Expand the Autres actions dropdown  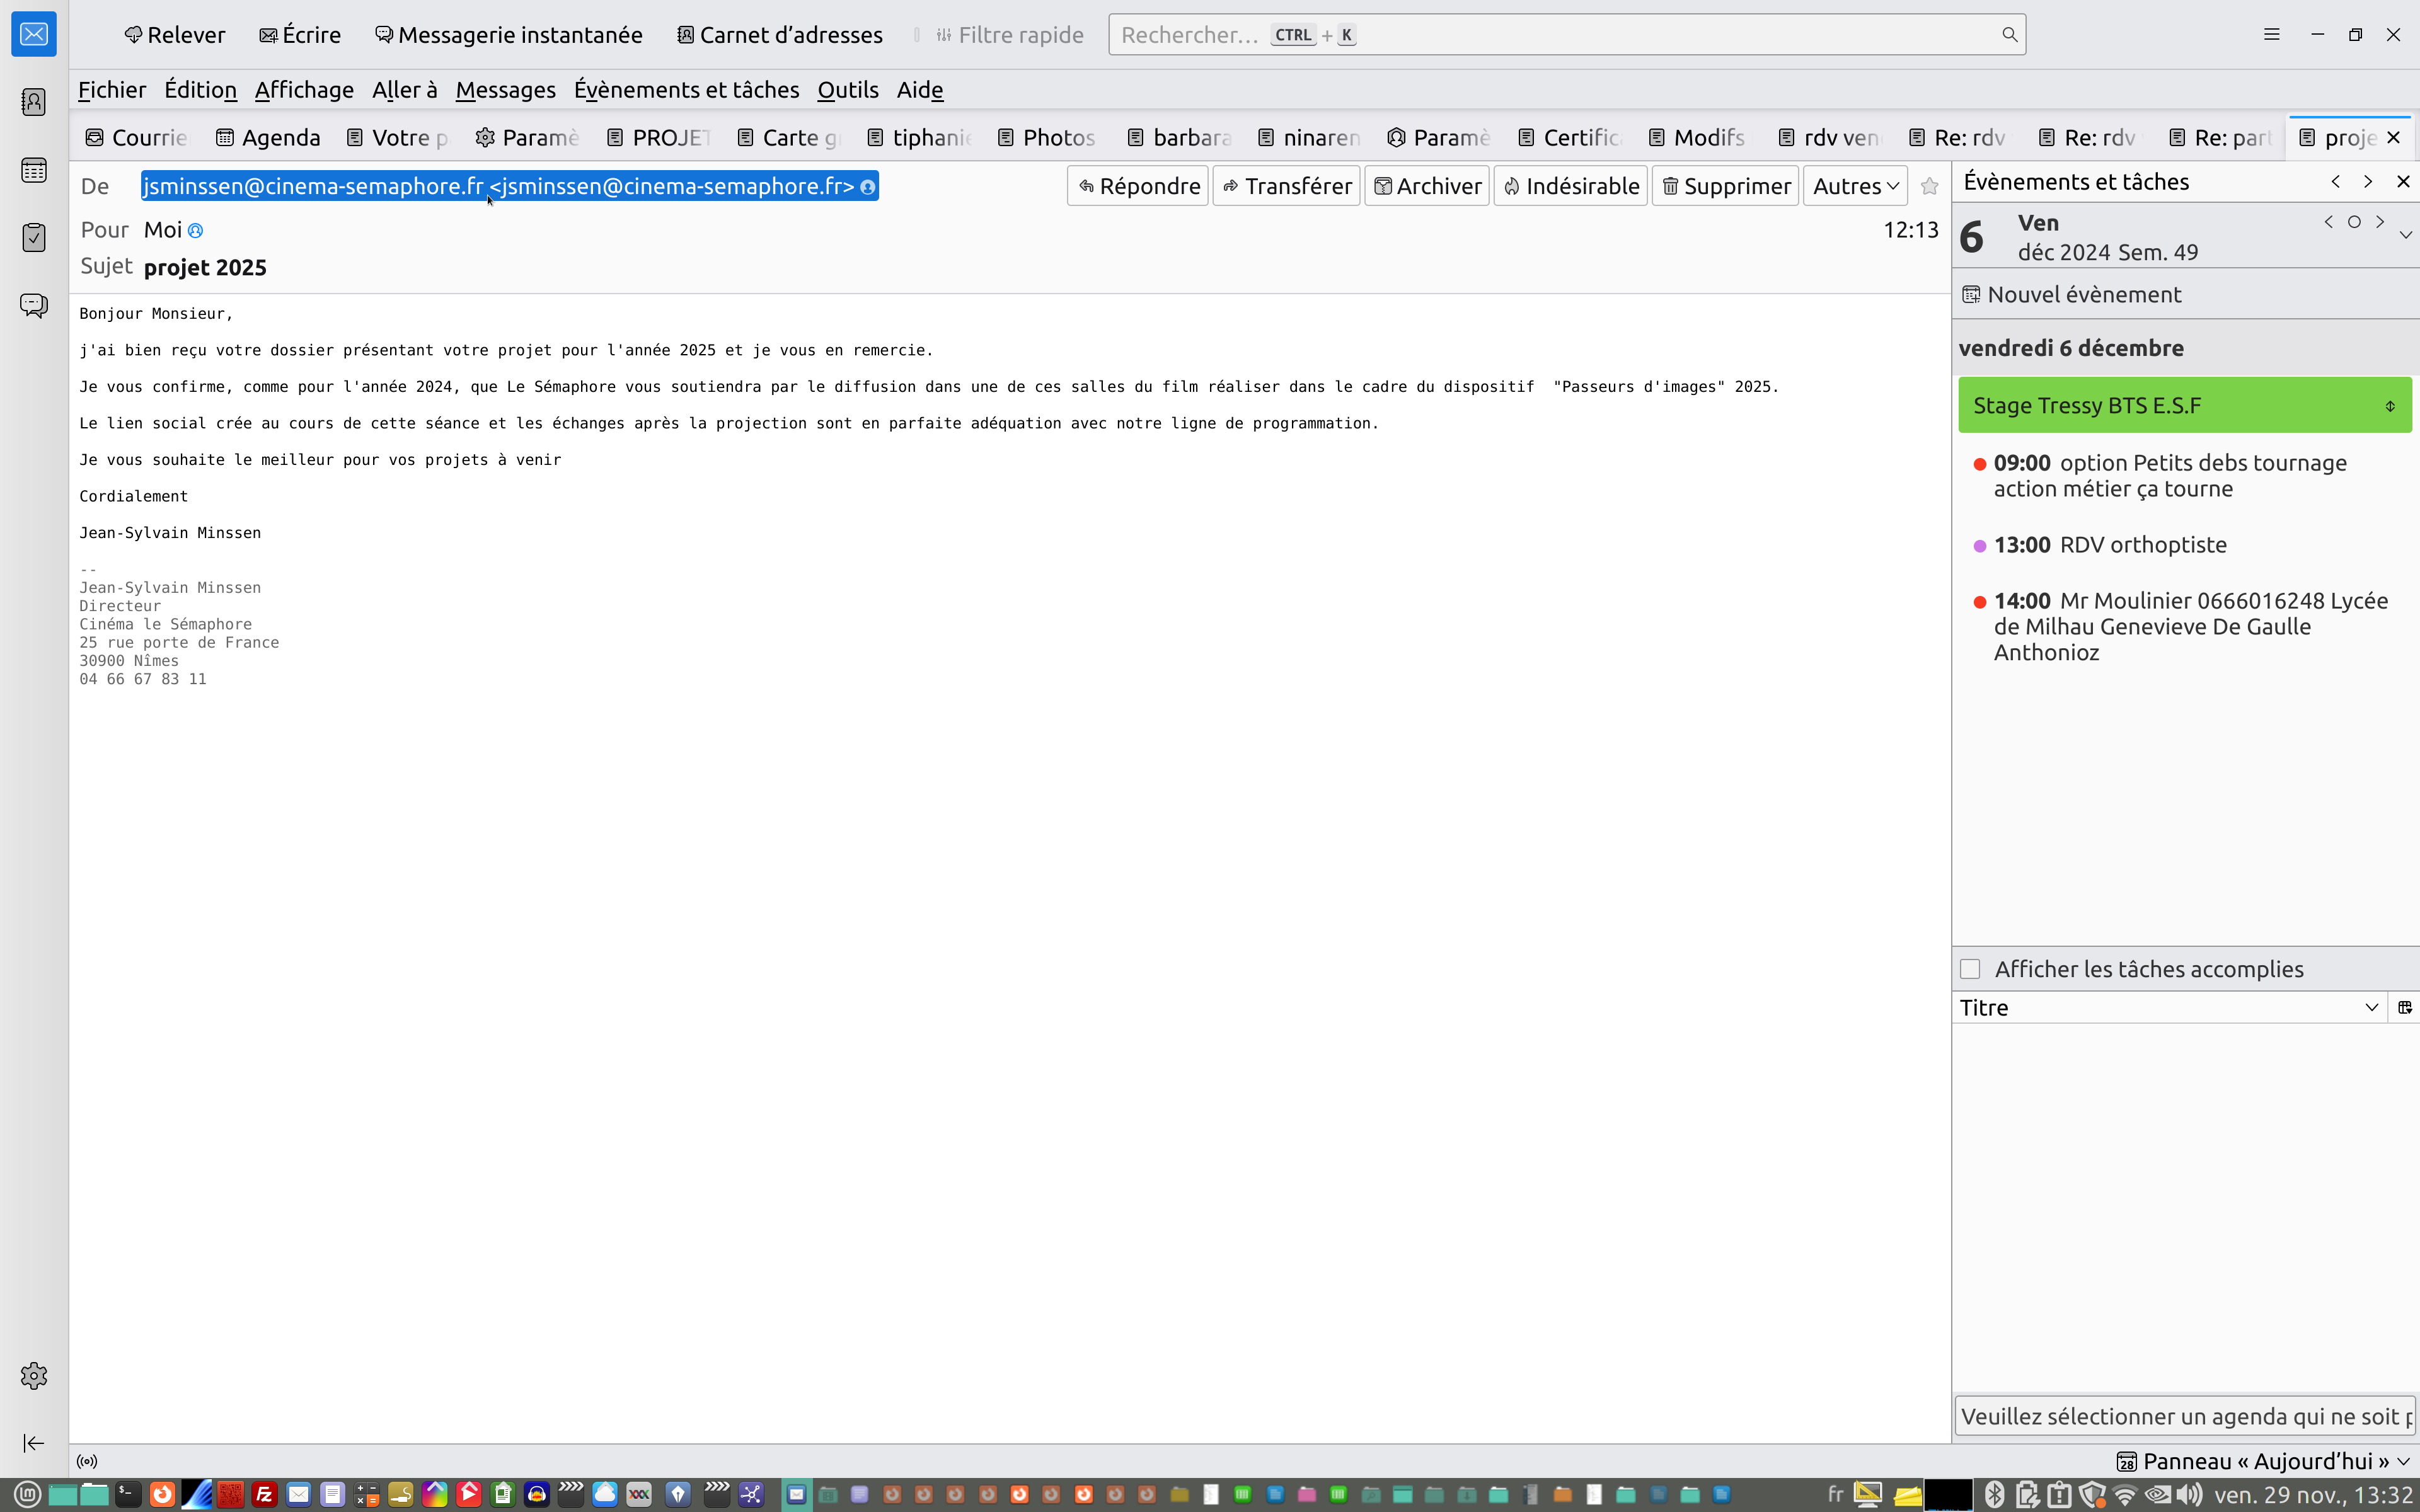[1855, 186]
